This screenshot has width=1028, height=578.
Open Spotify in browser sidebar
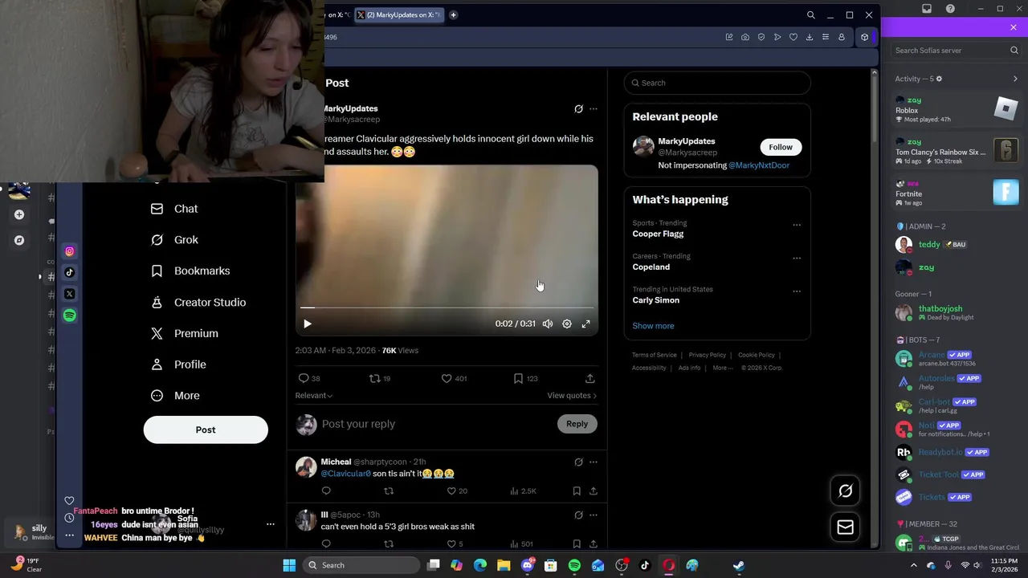[70, 315]
